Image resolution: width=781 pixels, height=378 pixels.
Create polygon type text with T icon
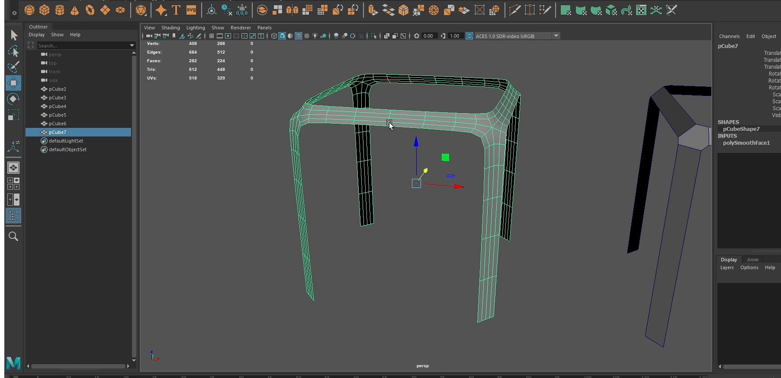(176, 10)
